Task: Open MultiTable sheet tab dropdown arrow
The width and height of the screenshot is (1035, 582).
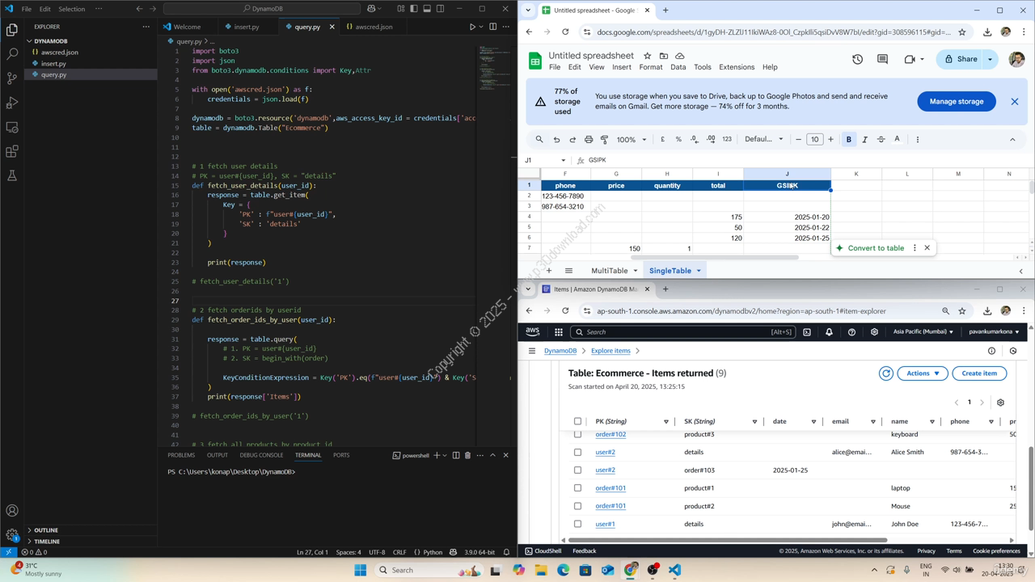Action: click(x=635, y=271)
